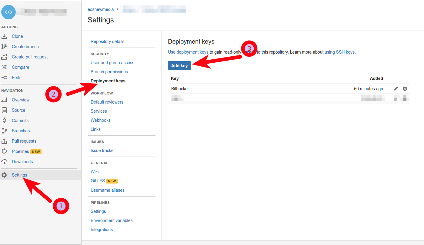The width and height of the screenshot is (424, 245).
Task: Edit the Bitbucket key with pencil icon
Action: 396,89
